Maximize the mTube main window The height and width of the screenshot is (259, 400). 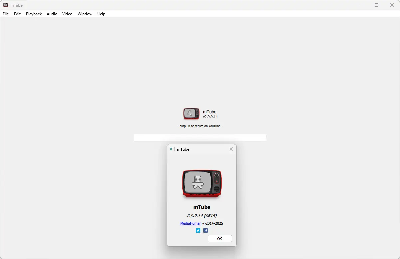[377, 5]
